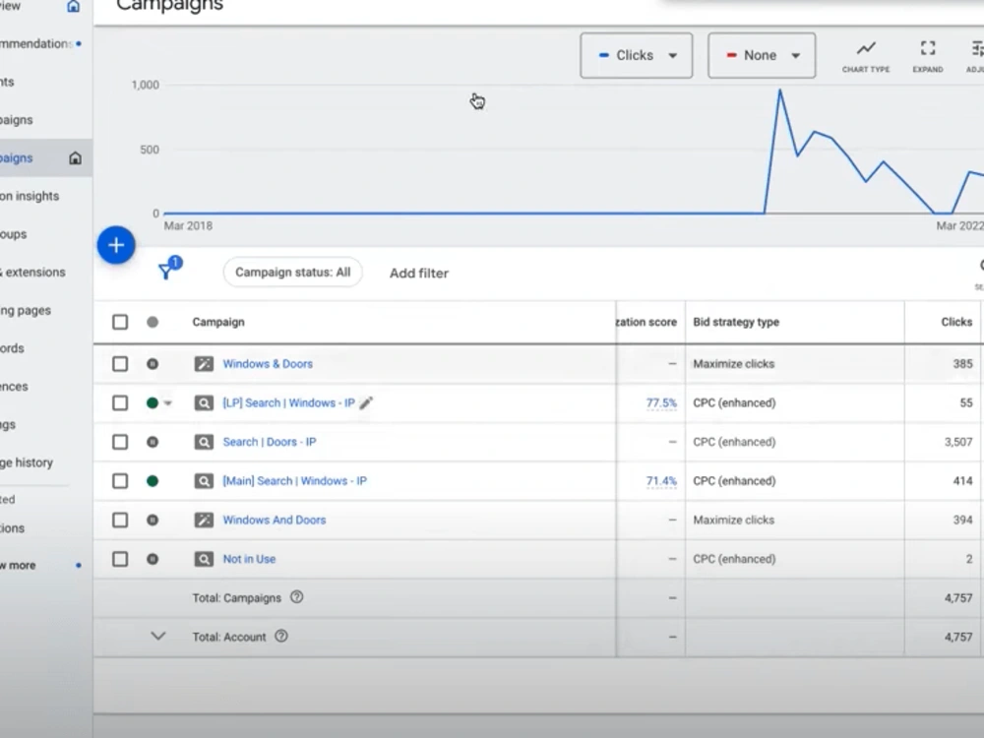Open the Not in Use campaign link
984x738 pixels.
tap(249, 559)
